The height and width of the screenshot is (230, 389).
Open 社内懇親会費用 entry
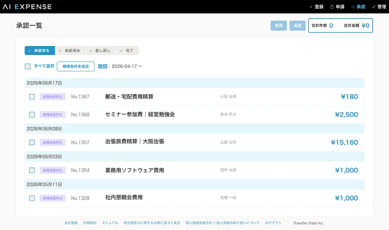click(x=124, y=197)
